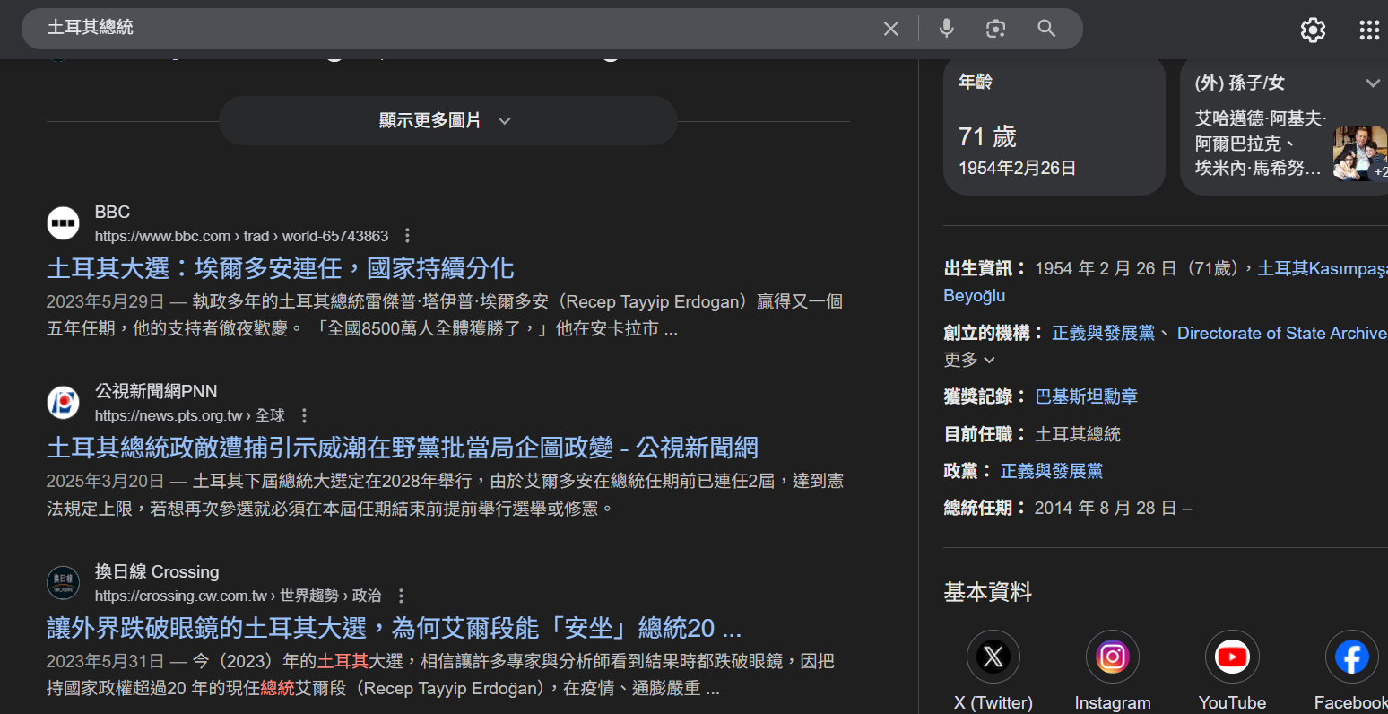Open the more options menu for the Crossing result

[x=401, y=596]
